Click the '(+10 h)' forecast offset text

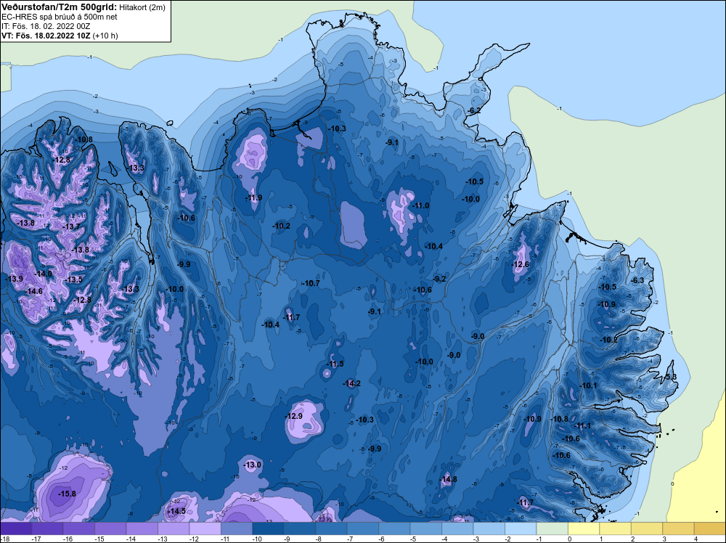coord(105,36)
